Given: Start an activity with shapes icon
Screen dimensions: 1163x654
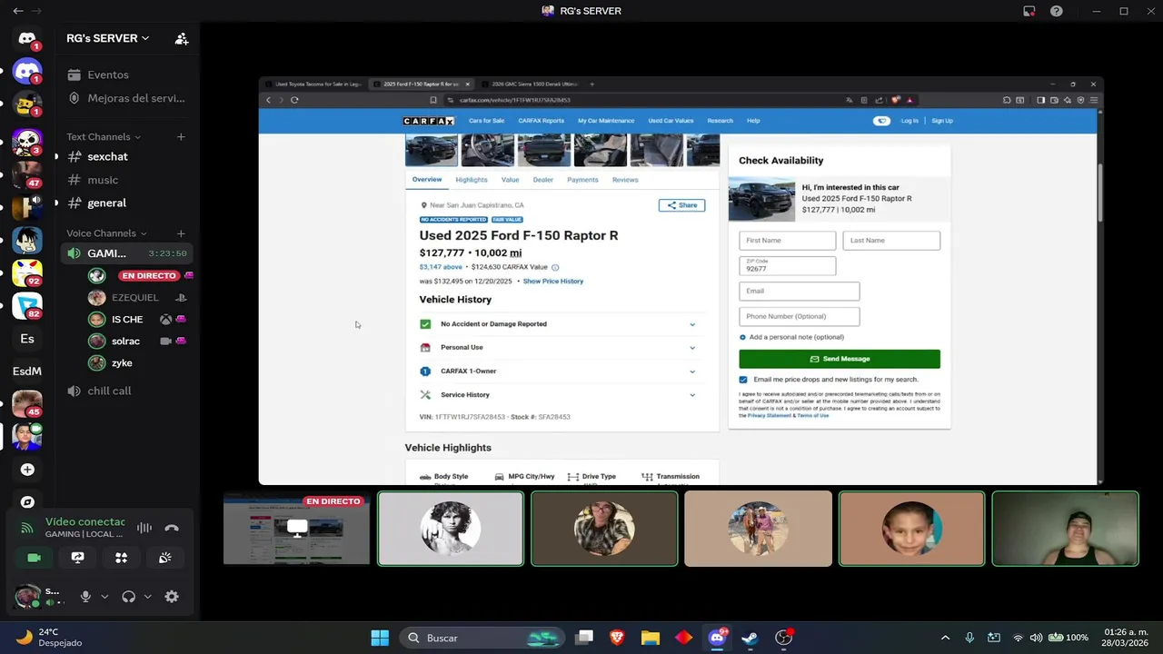Looking at the screenshot, I should 121,558.
